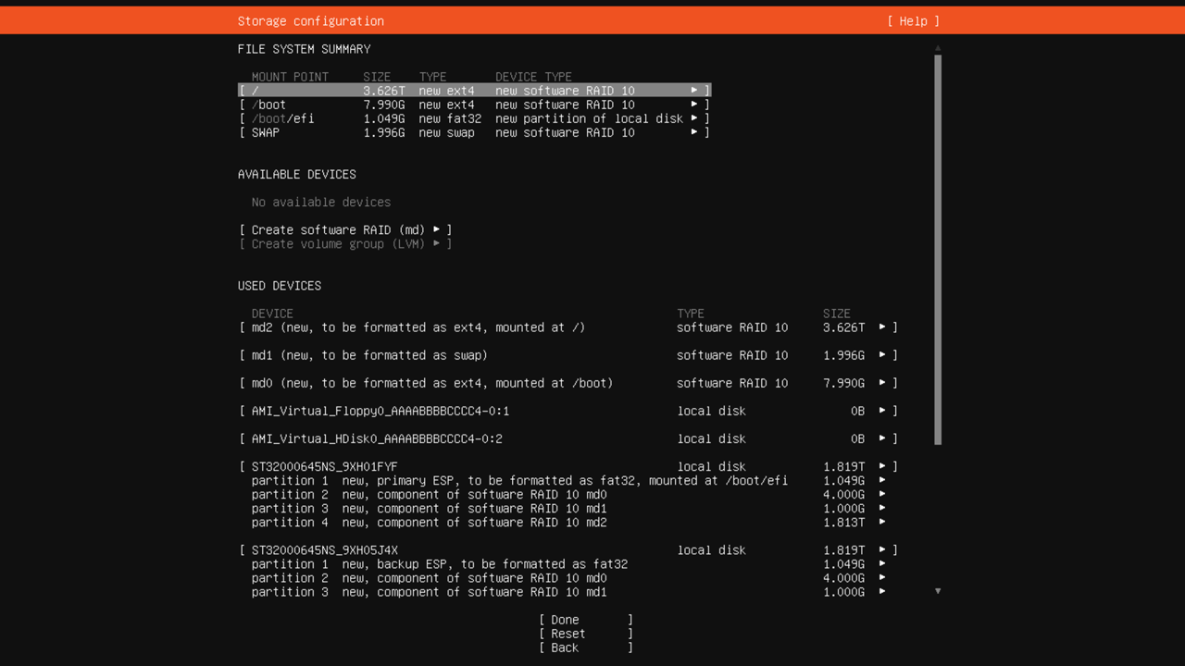Open md2 RAID device options arrow
The height and width of the screenshot is (666, 1185).
pyautogui.click(x=882, y=327)
